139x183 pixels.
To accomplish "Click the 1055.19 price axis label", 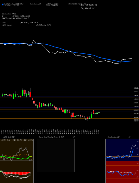I will [x=136, y=114].
